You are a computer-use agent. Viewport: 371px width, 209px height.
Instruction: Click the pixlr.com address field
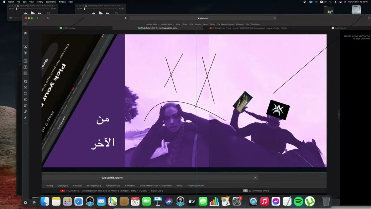click(x=203, y=18)
